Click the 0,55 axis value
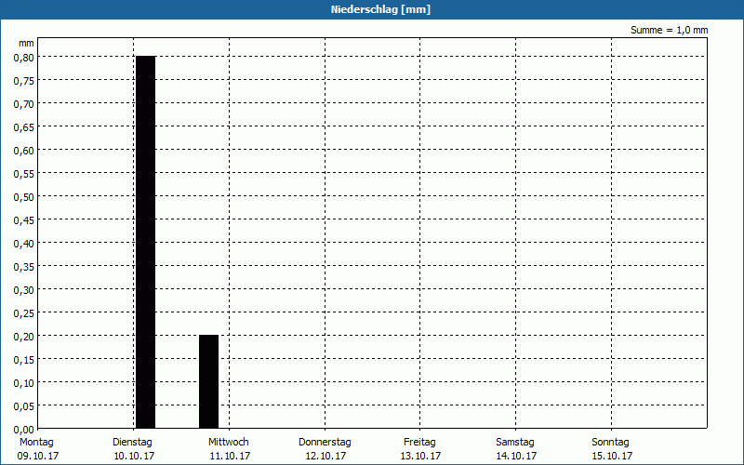 pyautogui.click(x=24, y=174)
